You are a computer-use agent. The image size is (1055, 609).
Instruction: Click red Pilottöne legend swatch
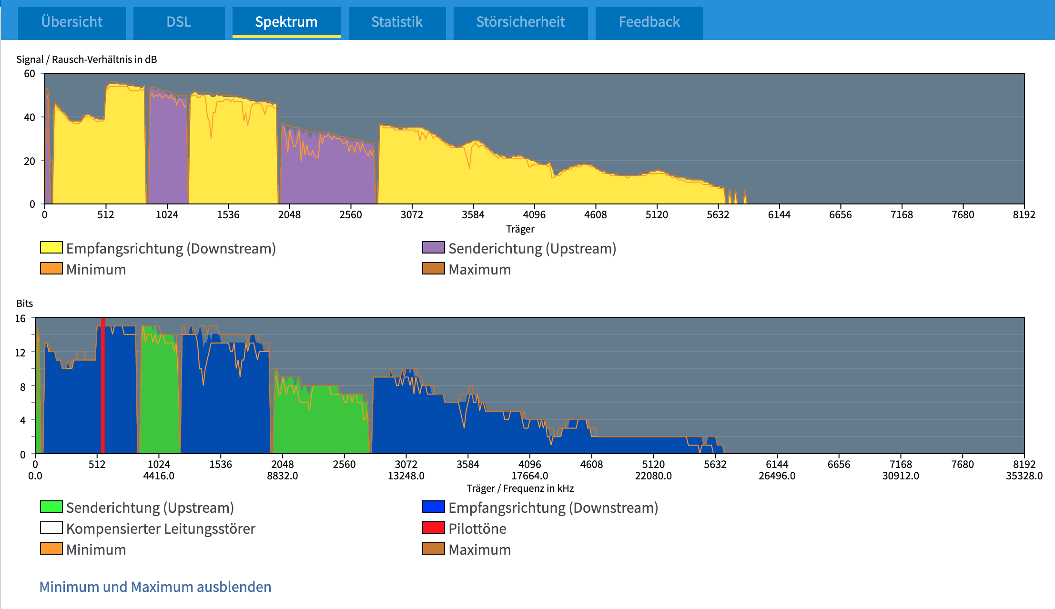tap(434, 528)
